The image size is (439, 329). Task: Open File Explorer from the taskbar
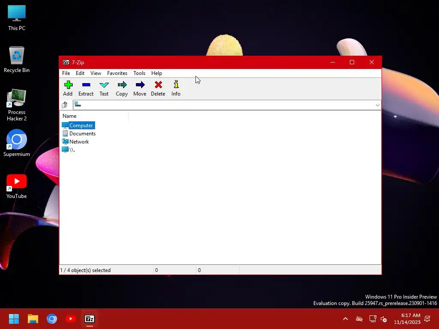33,319
